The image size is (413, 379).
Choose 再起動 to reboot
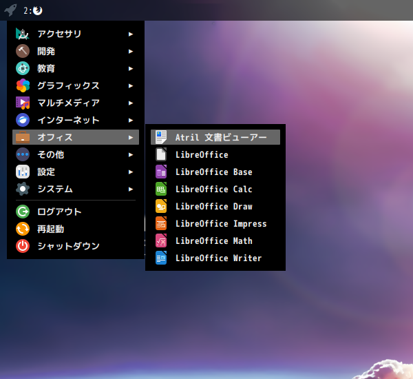pos(76,229)
